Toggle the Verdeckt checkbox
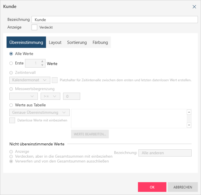Viewport: 201px width, 195px height. pyautogui.click(x=34, y=27)
